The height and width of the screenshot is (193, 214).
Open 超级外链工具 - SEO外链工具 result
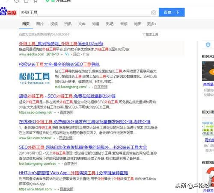point(67,96)
